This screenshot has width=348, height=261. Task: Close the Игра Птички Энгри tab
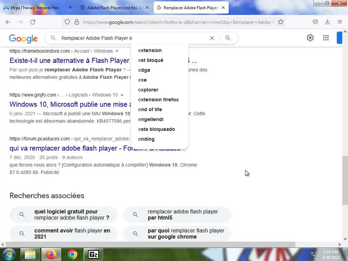coord(70,8)
